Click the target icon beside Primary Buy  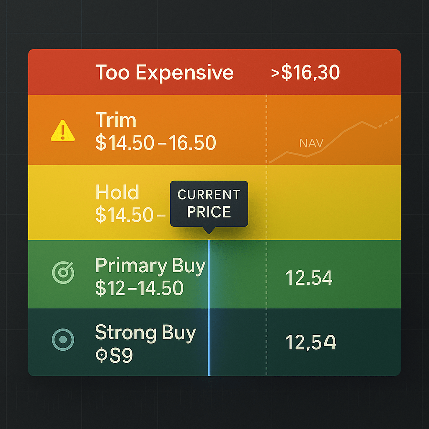[x=63, y=272]
